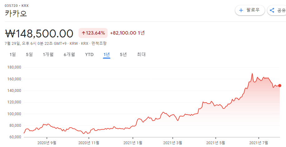The height and width of the screenshot is (147, 286).
Task: Click the ₩148,500.00 price text
Action: 39,34
